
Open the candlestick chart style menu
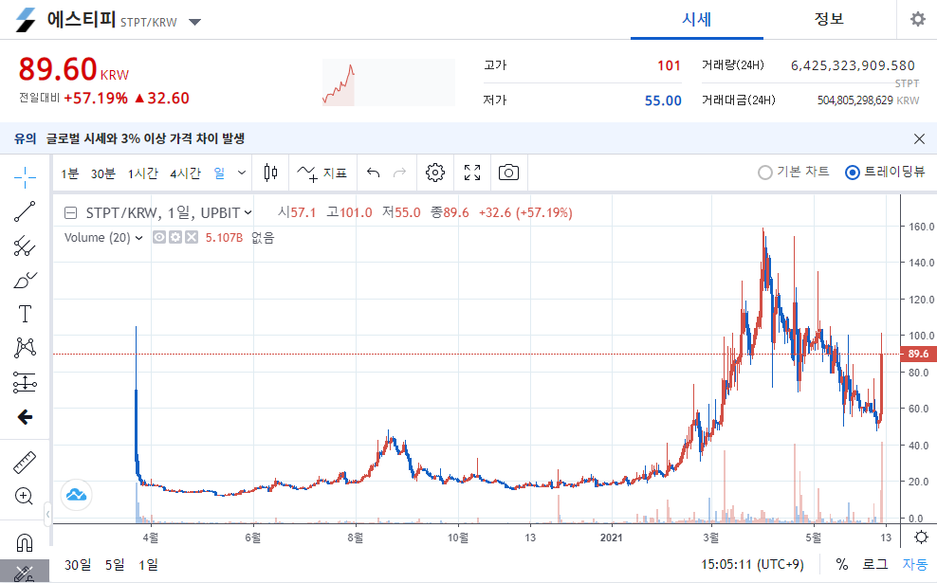tap(270, 173)
